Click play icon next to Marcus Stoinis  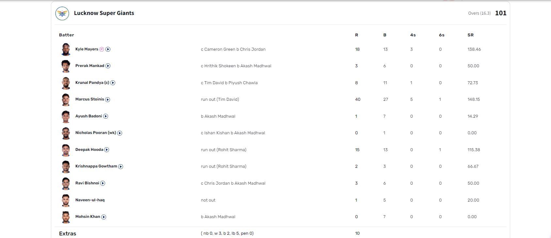tap(108, 99)
